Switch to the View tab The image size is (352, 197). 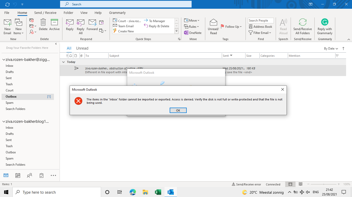pos(84,13)
